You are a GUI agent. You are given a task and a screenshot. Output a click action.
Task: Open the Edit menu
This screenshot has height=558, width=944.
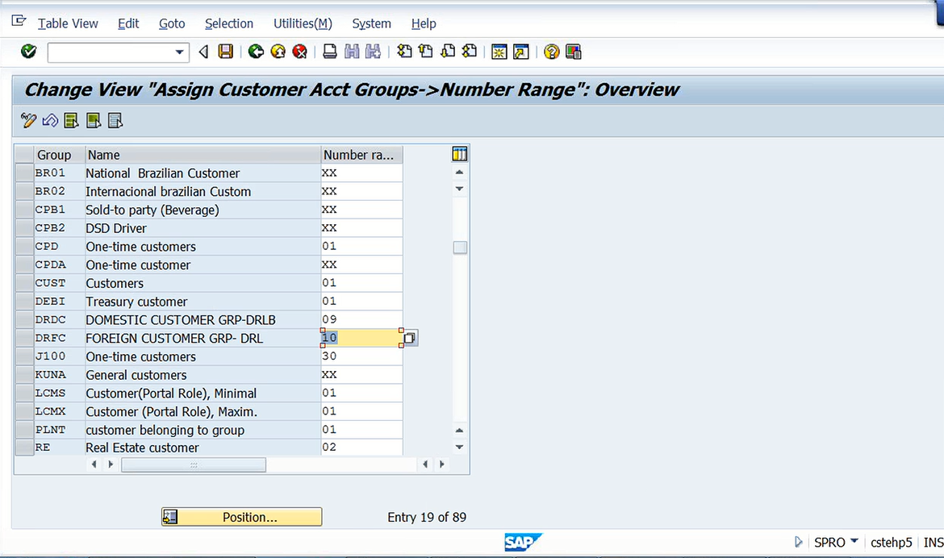128,23
